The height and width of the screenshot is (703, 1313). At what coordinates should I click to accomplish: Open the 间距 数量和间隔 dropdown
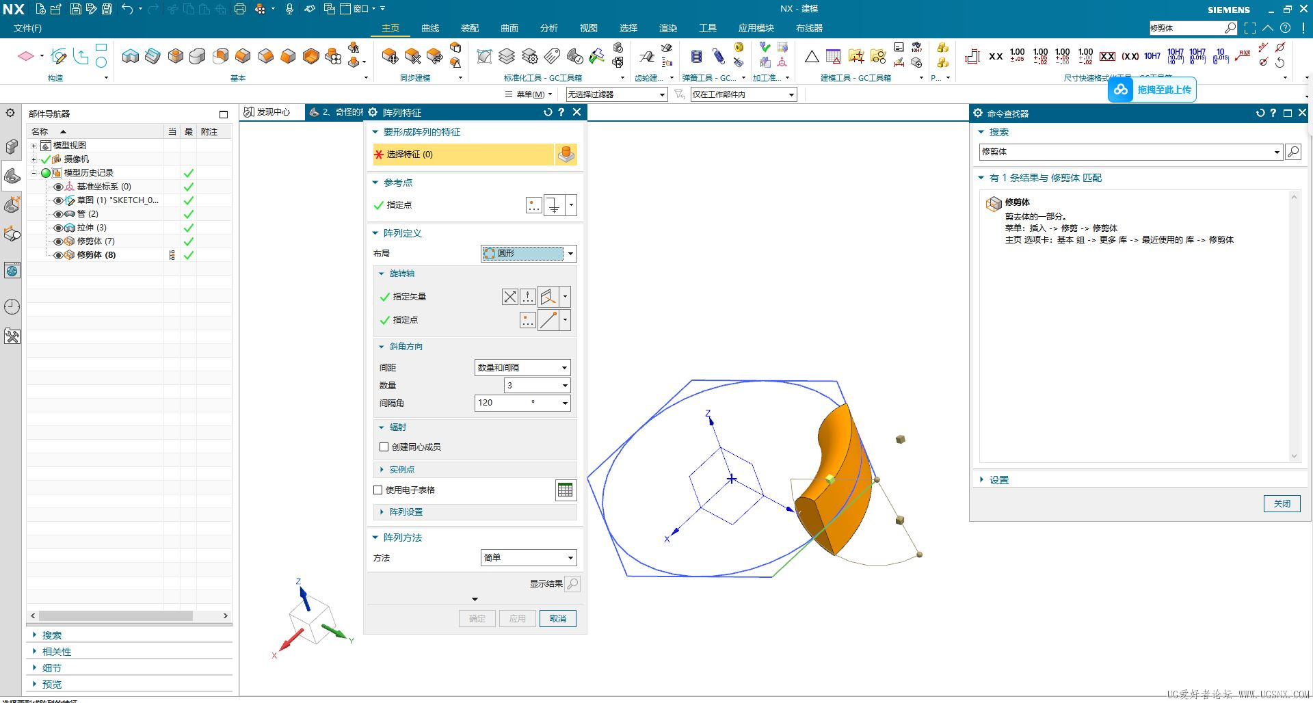tap(522, 368)
